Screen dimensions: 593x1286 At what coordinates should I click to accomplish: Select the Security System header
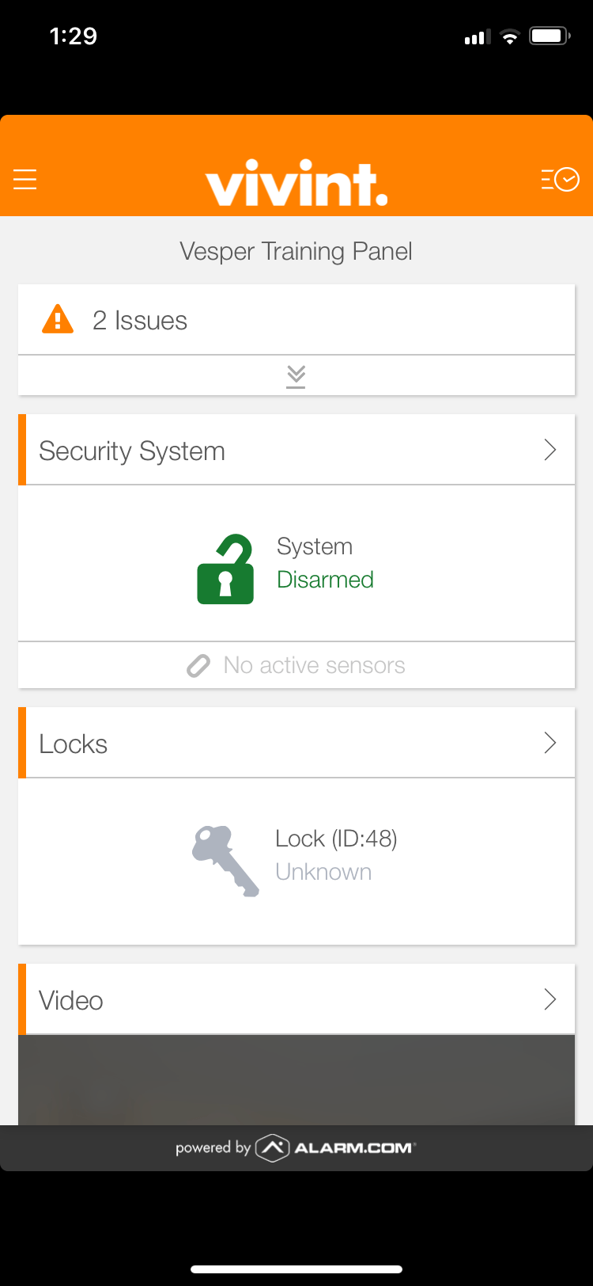pos(132,451)
